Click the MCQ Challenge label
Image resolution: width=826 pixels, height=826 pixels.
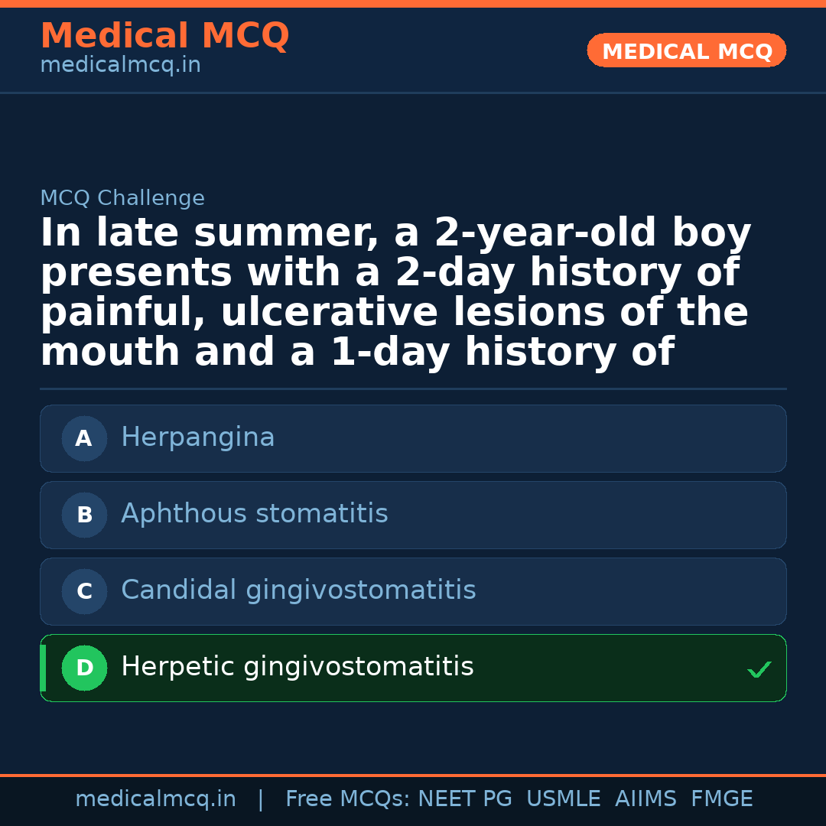[x=122, y=199]
